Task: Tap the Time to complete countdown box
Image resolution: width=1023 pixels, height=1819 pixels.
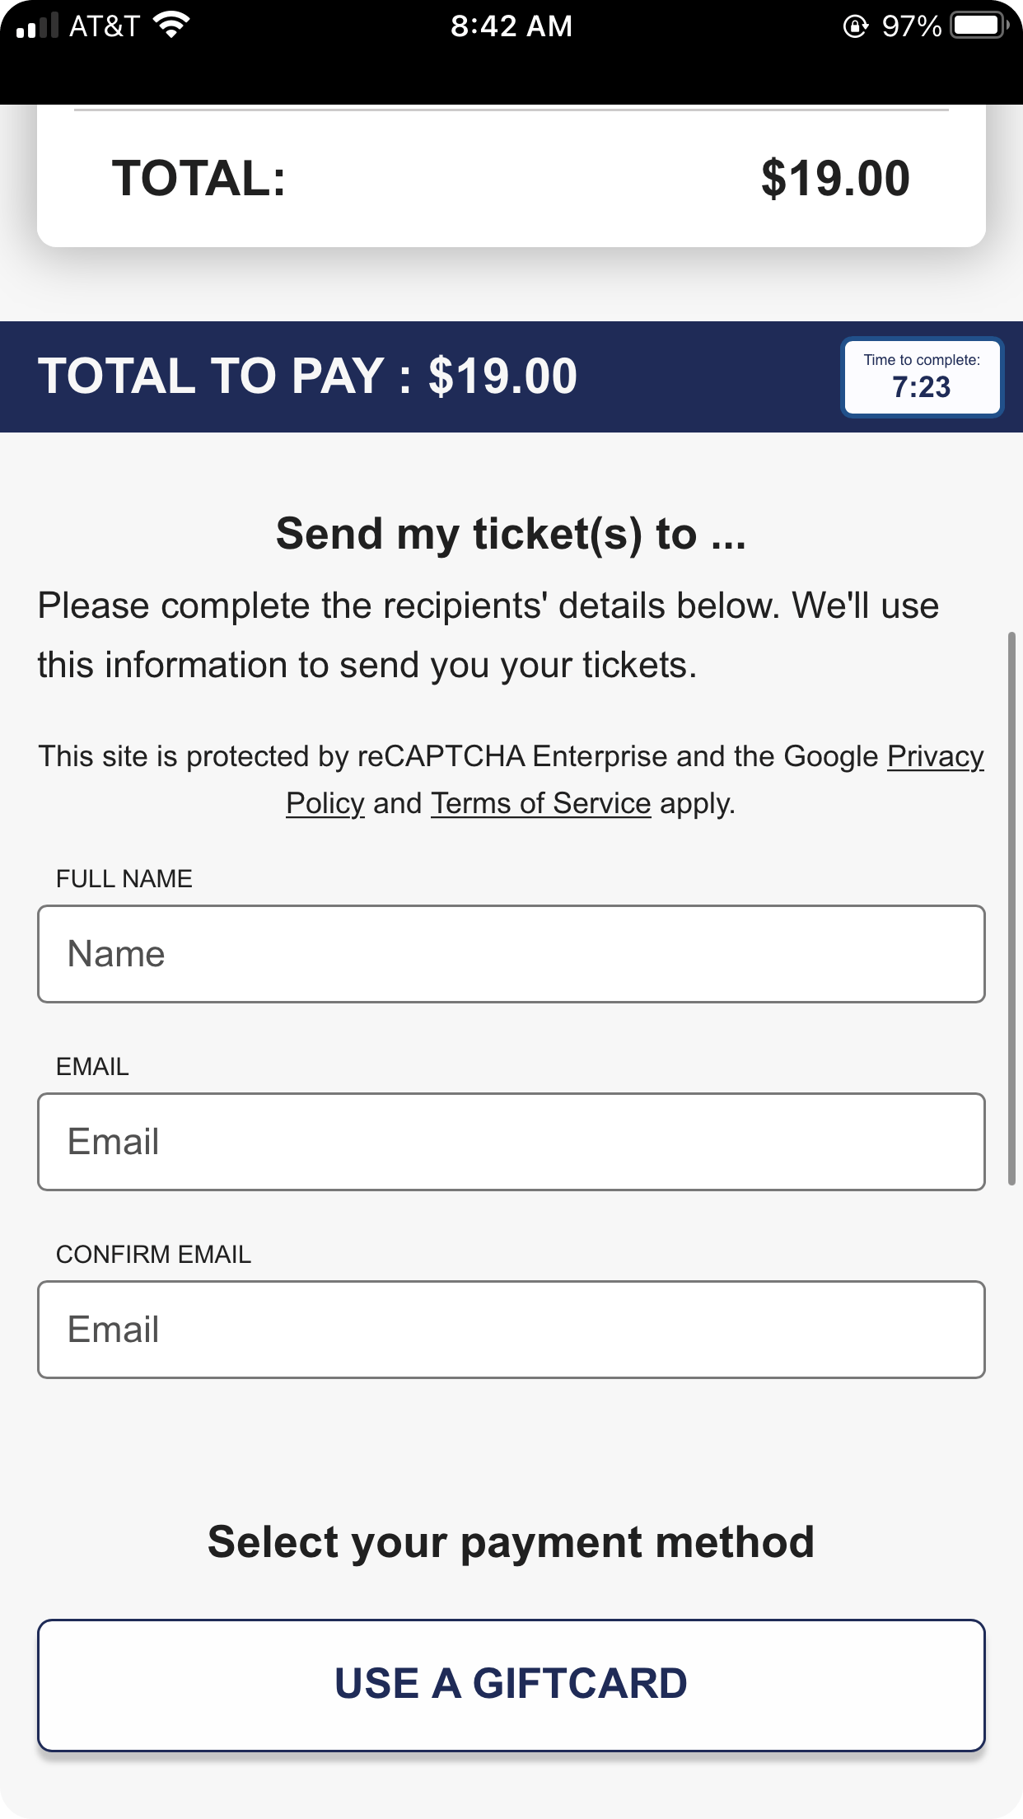Action: pyautogui.click(x=922, y=376)
